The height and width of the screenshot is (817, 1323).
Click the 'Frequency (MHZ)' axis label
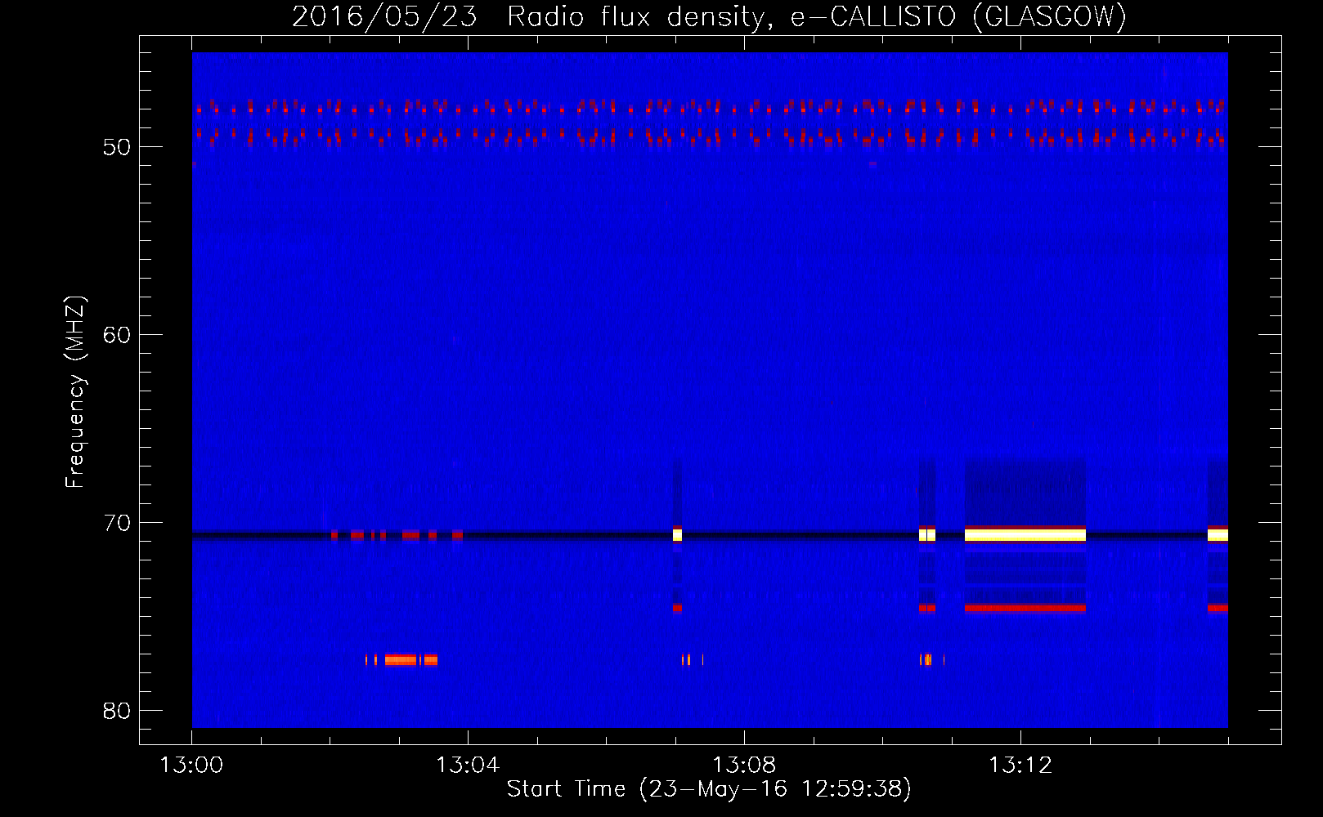[75, 392]
